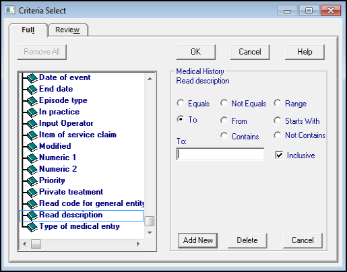
Task: Click the Add New button
Action: 197,240
